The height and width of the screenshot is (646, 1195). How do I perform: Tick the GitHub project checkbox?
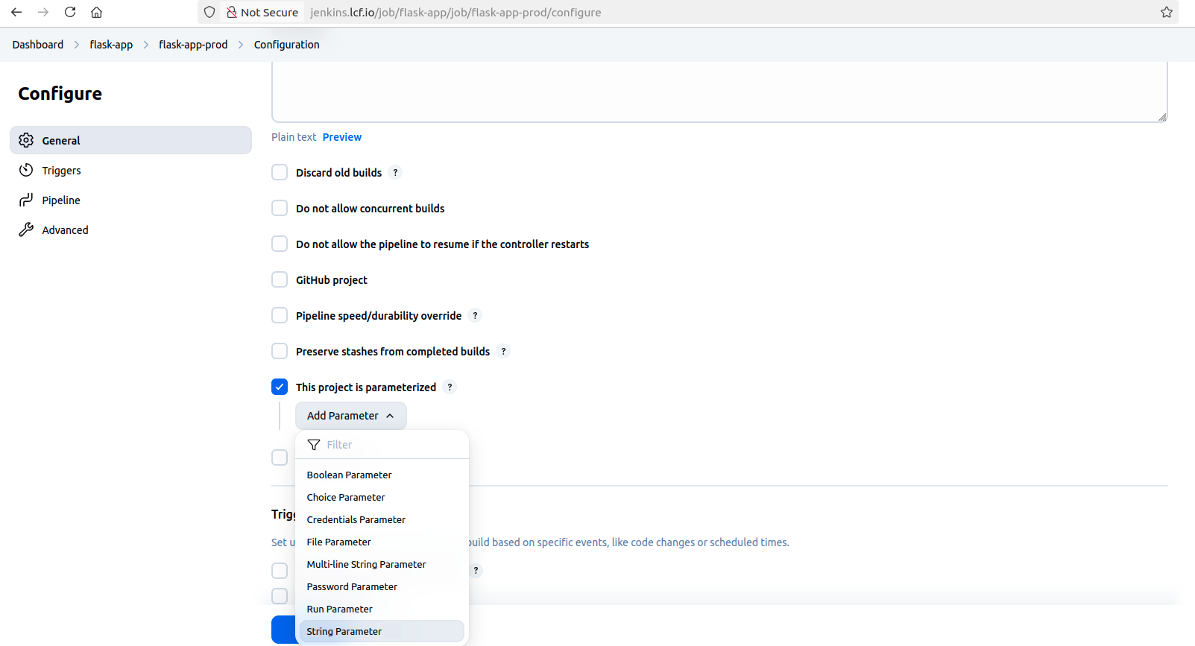[x=280, y=280]
